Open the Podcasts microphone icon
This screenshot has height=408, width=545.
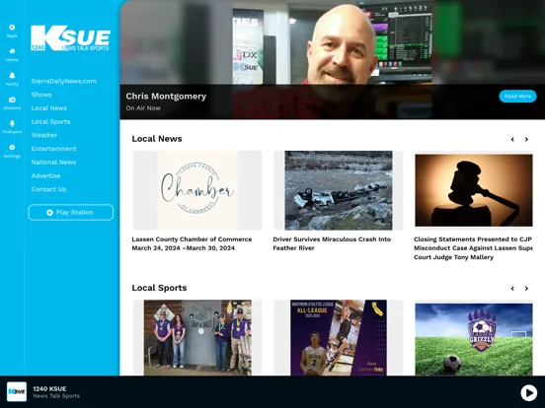point(12,123)
